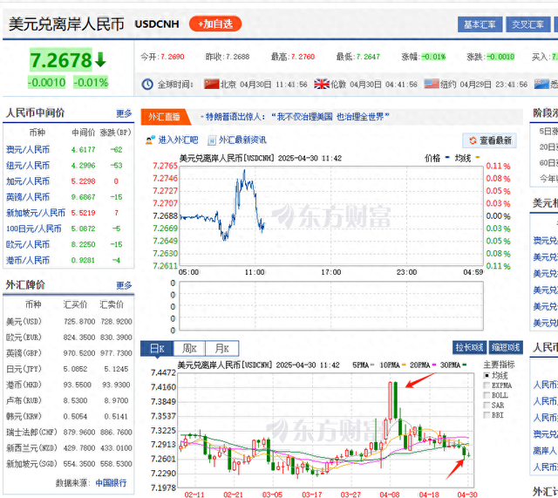Open 更多 link for 外汇牌价
The width and height of the screenshot is (558, 498).
[124, 285]
